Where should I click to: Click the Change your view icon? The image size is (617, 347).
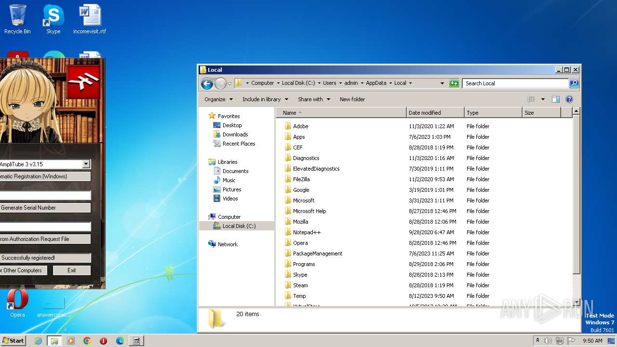coord(531,99)
